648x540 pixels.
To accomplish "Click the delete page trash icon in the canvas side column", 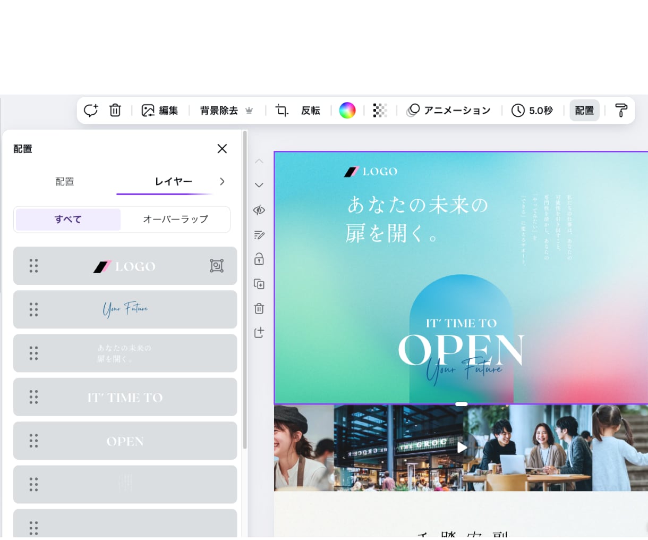I will (x=259, y=308).
